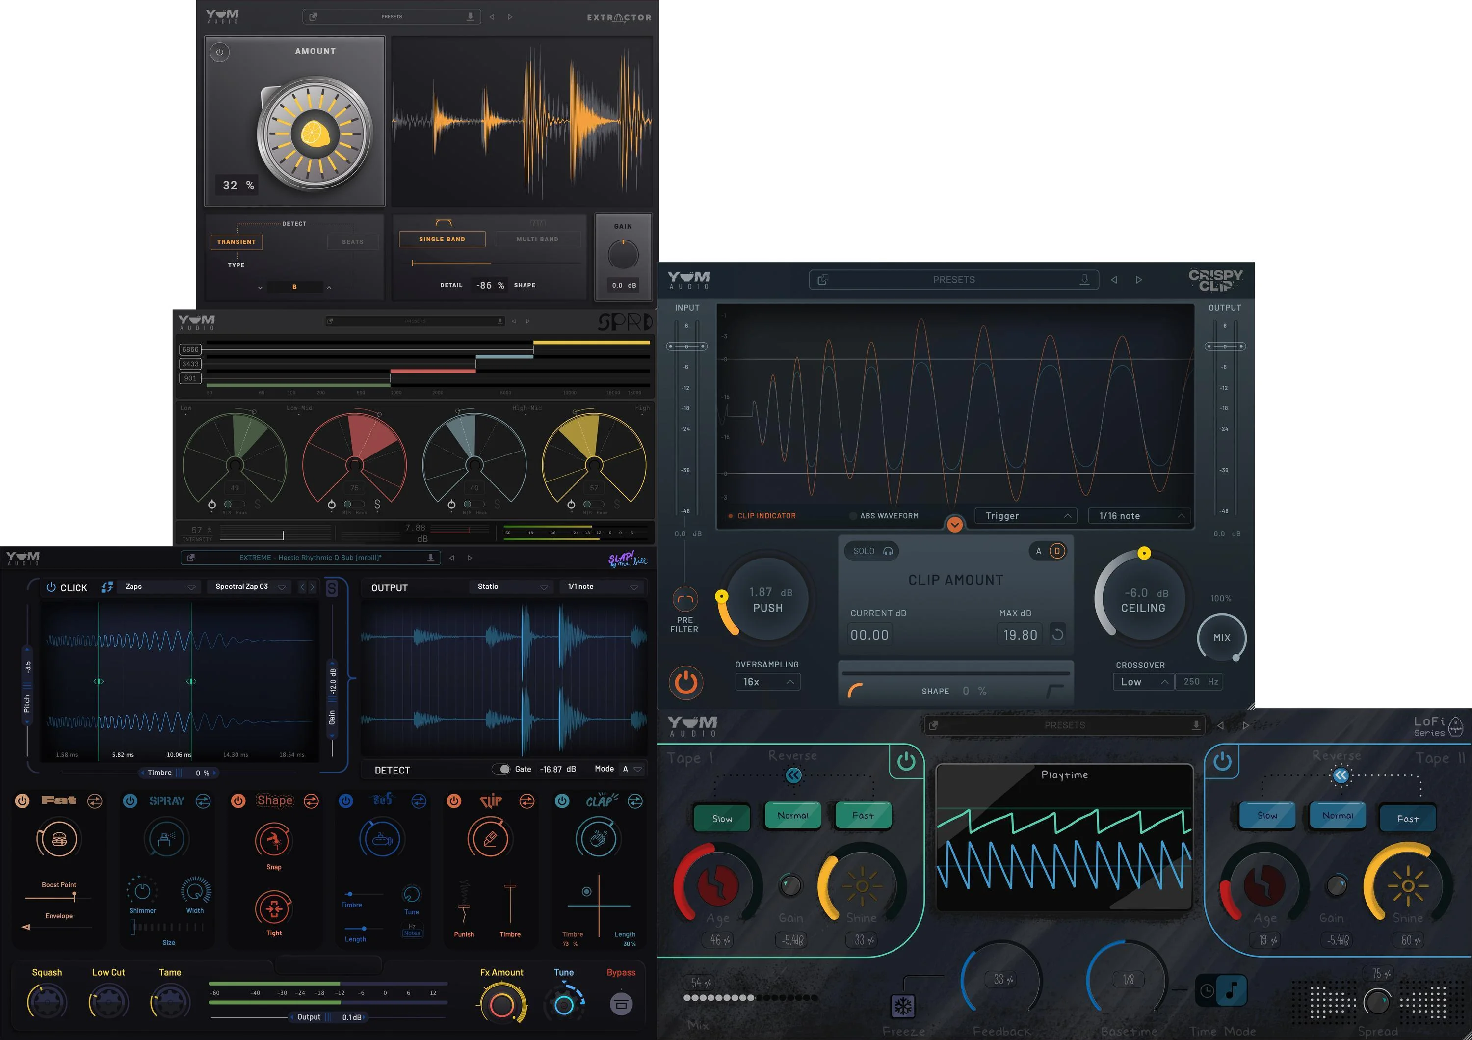Go to previous preset in Crispy Clip
The height and width of the screenshot is (1040, 1472).
point(1114,280)
